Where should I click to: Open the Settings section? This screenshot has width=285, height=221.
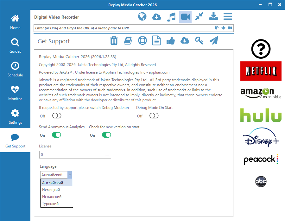click(15, 117)
